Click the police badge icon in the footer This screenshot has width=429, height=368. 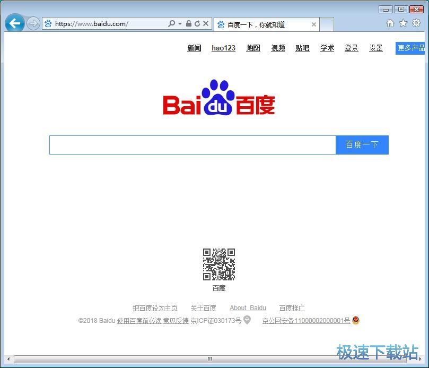(x=356, y=320)
